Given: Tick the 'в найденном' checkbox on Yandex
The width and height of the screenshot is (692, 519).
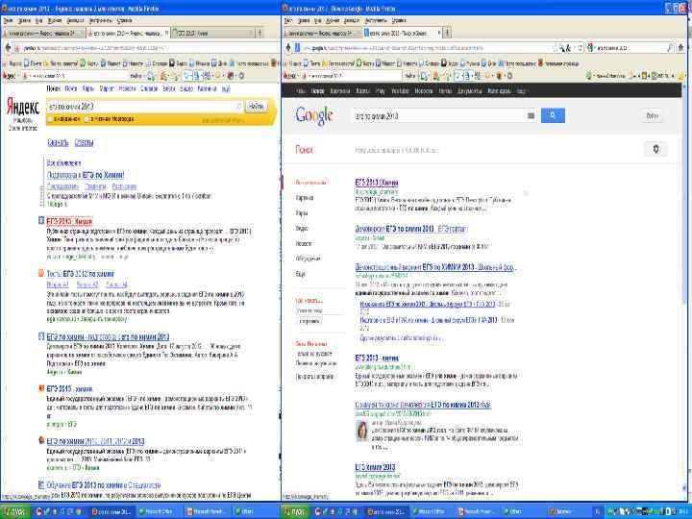Looking at the screenshot, I should (x=50, y=119).
